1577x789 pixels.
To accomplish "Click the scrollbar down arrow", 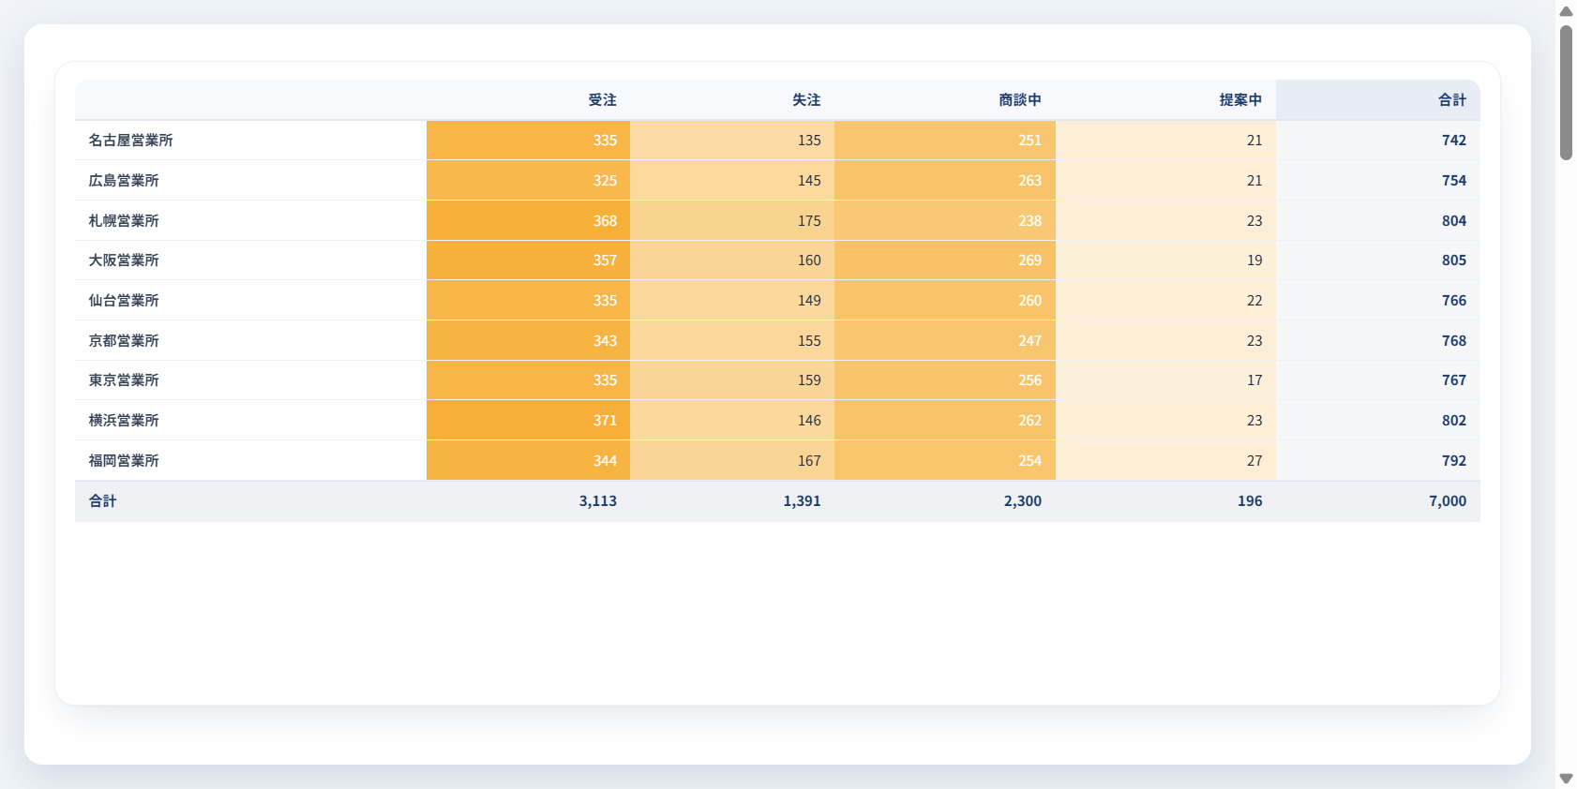I will 1566,779.
